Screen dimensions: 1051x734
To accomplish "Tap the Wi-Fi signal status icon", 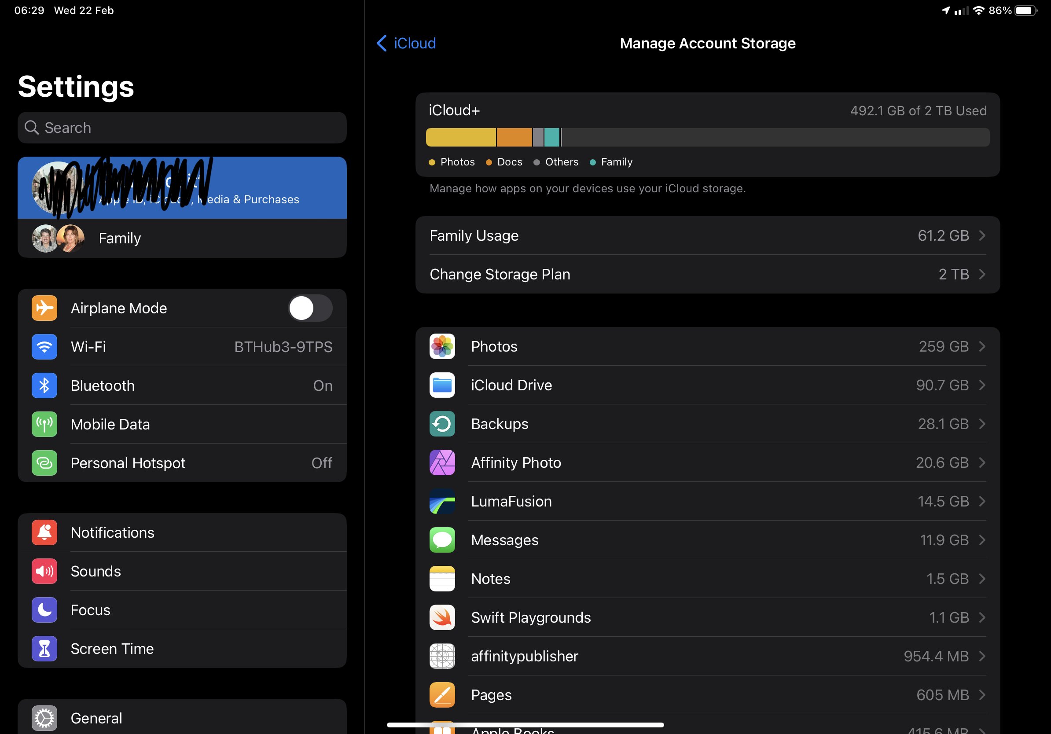I will (x=979, y=11).
